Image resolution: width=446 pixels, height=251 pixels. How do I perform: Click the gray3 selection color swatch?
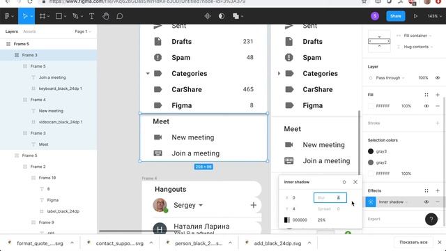click(x=371, y=151)
